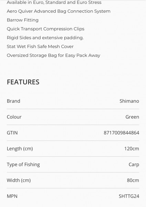Screen dimensions: 146x207
Task: Click the 80cm width value
Action: 133,180
